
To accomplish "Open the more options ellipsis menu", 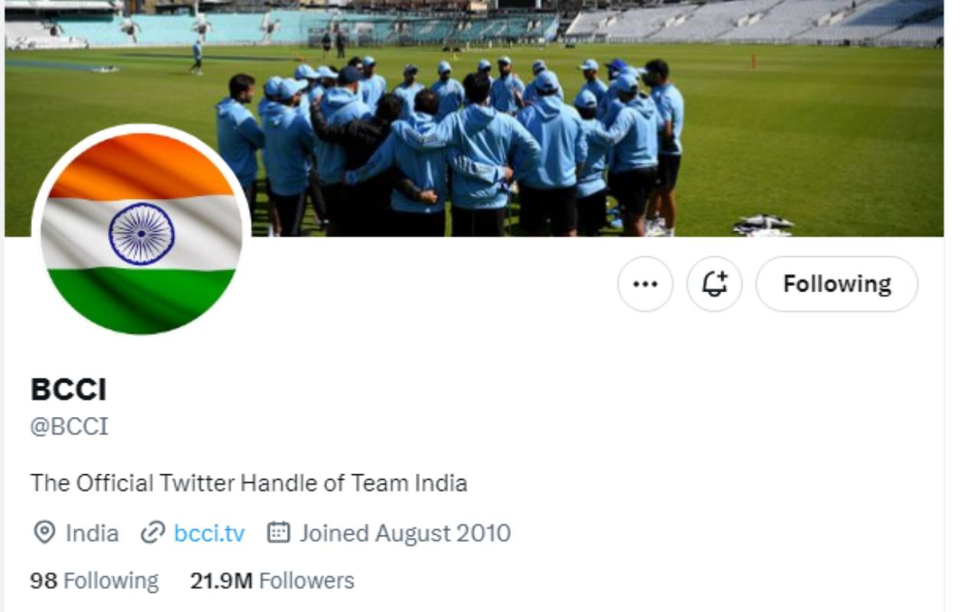I will point(645,284).
